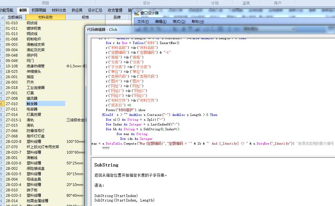335x206 pixels.
Task: Click the 100*60mm specification cell
Action: pyautogui.click(x=75, y=152)
